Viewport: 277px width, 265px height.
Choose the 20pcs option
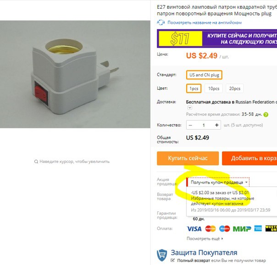tap(235, 88)
